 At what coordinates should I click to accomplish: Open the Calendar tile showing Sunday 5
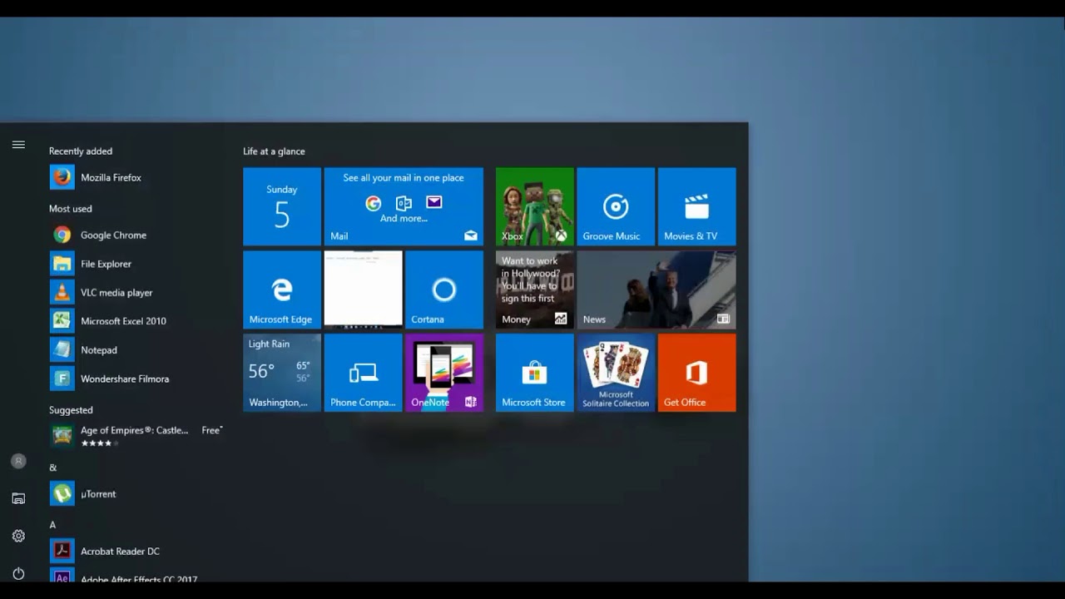point(282,206)
